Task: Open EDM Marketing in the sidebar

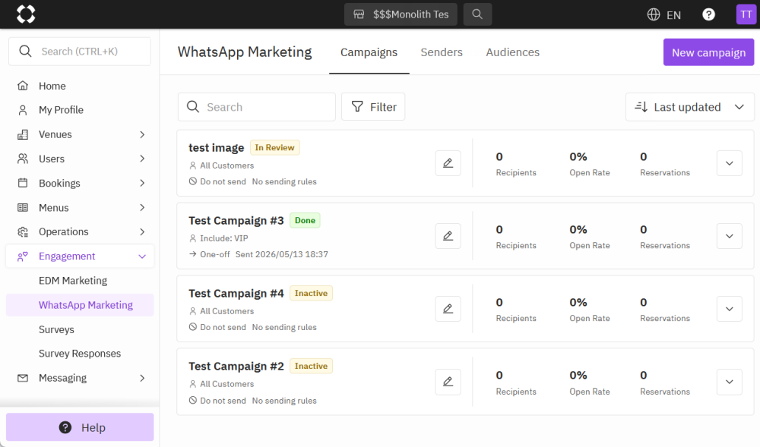Action: pos(73,281)
